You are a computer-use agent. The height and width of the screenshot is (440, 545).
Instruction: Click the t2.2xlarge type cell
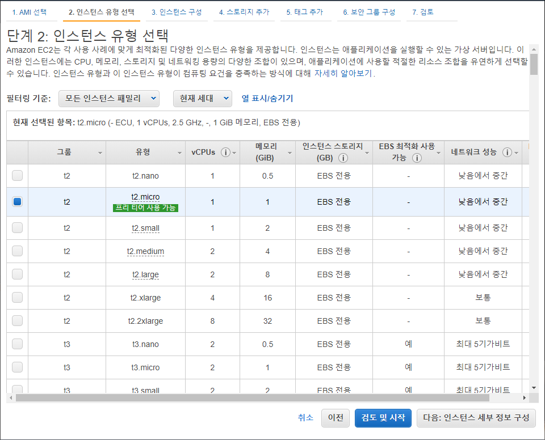point(146,321)
